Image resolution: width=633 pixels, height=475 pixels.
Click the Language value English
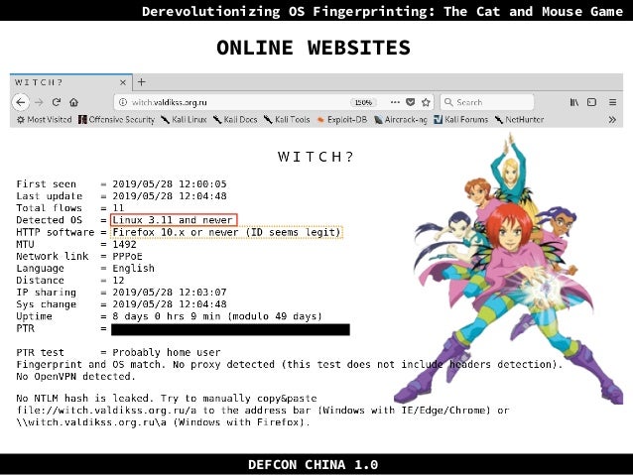tap(133, 269)
